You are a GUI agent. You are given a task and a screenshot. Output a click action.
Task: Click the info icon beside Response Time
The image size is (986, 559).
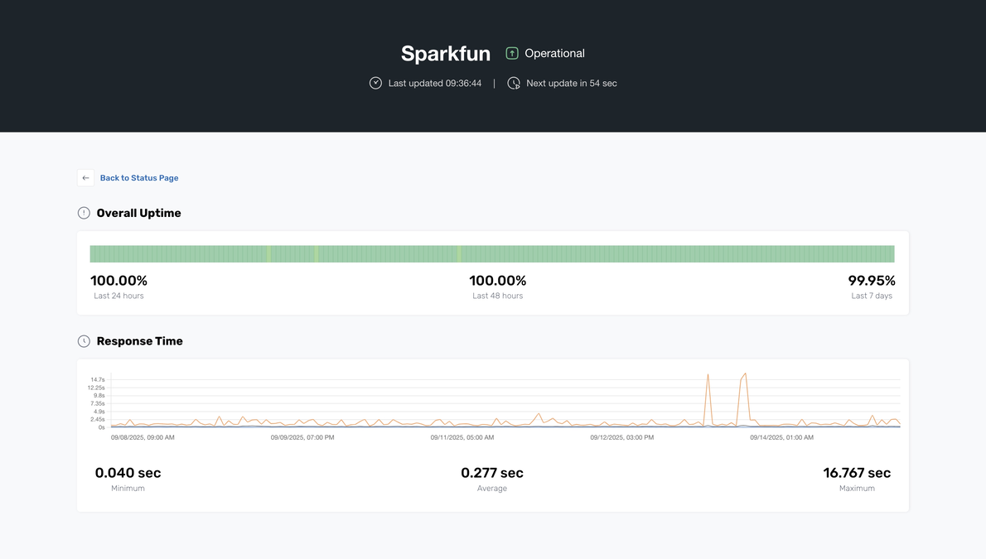pos(84,340)
